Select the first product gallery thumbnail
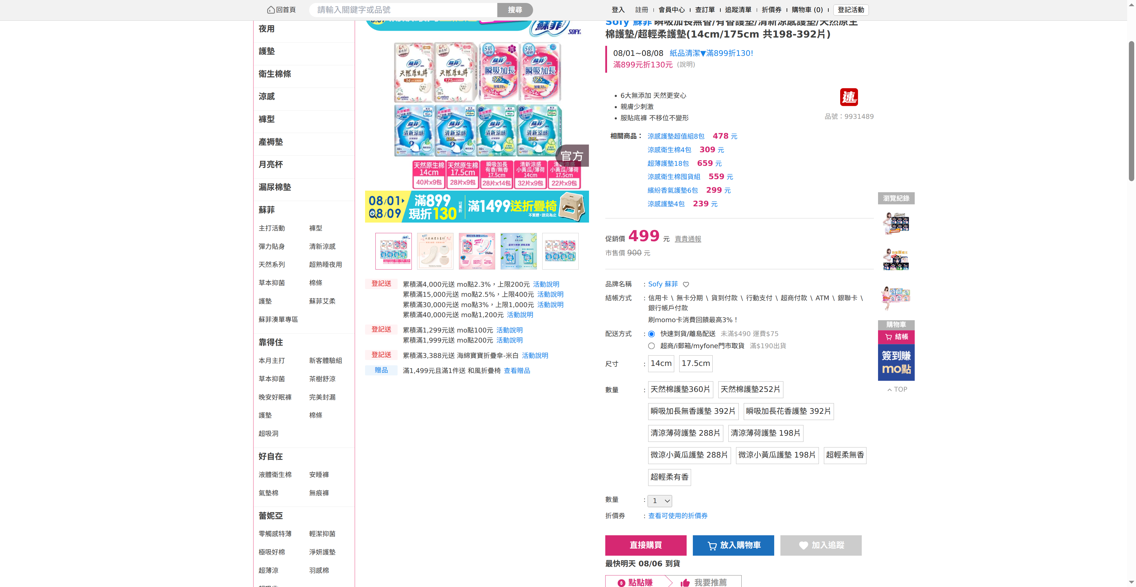Viewport: 1136px width, 587px height. click(393, 251)
